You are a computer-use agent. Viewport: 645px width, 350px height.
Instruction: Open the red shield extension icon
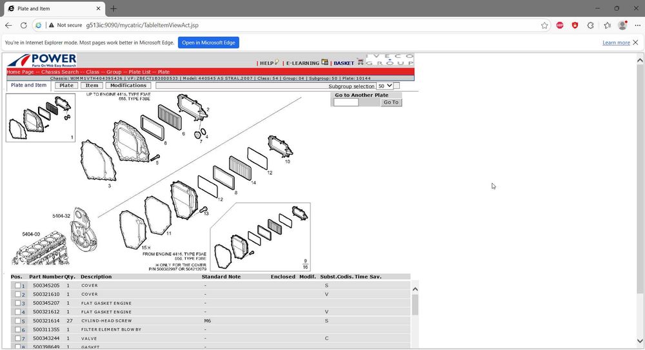click(575, 26)
